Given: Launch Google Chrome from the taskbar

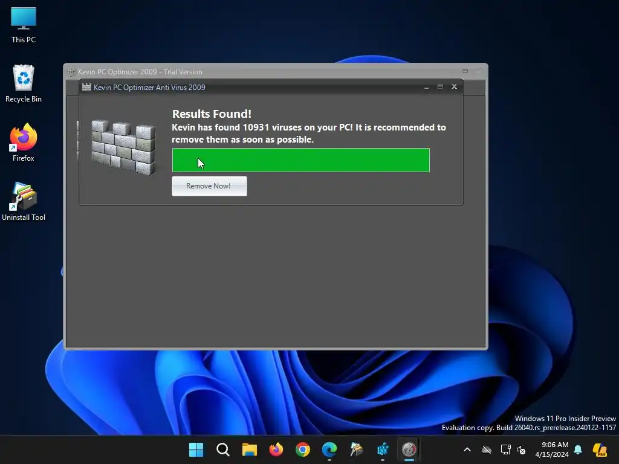Looking at the screenshot, I should click(303, 449).
